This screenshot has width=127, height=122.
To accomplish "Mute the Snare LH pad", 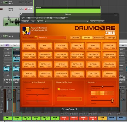I will point(74,48).
